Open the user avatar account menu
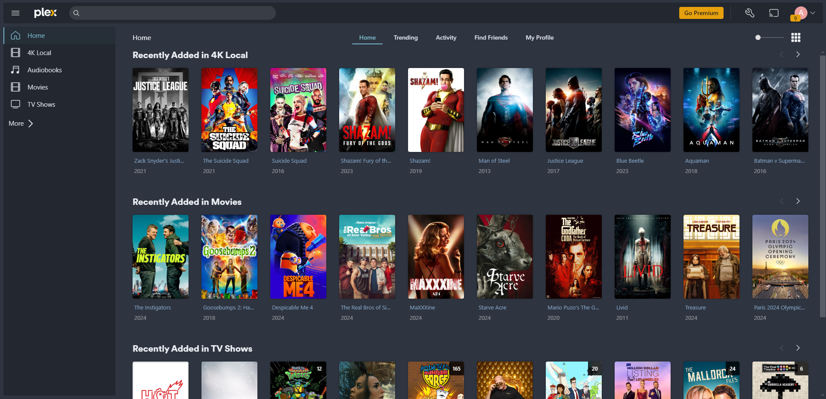This screenshot has width=826, height=399. [801, 13]
